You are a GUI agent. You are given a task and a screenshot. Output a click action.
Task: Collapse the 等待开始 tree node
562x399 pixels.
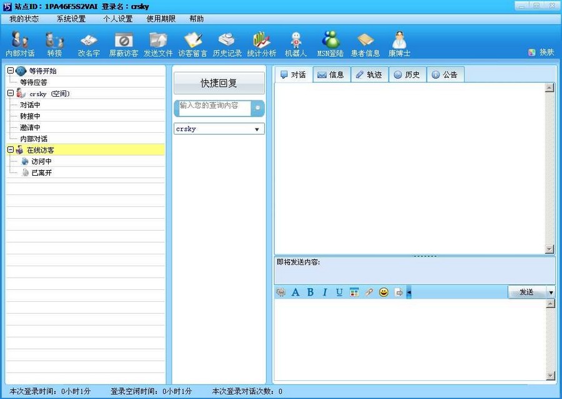pos(11,70)
